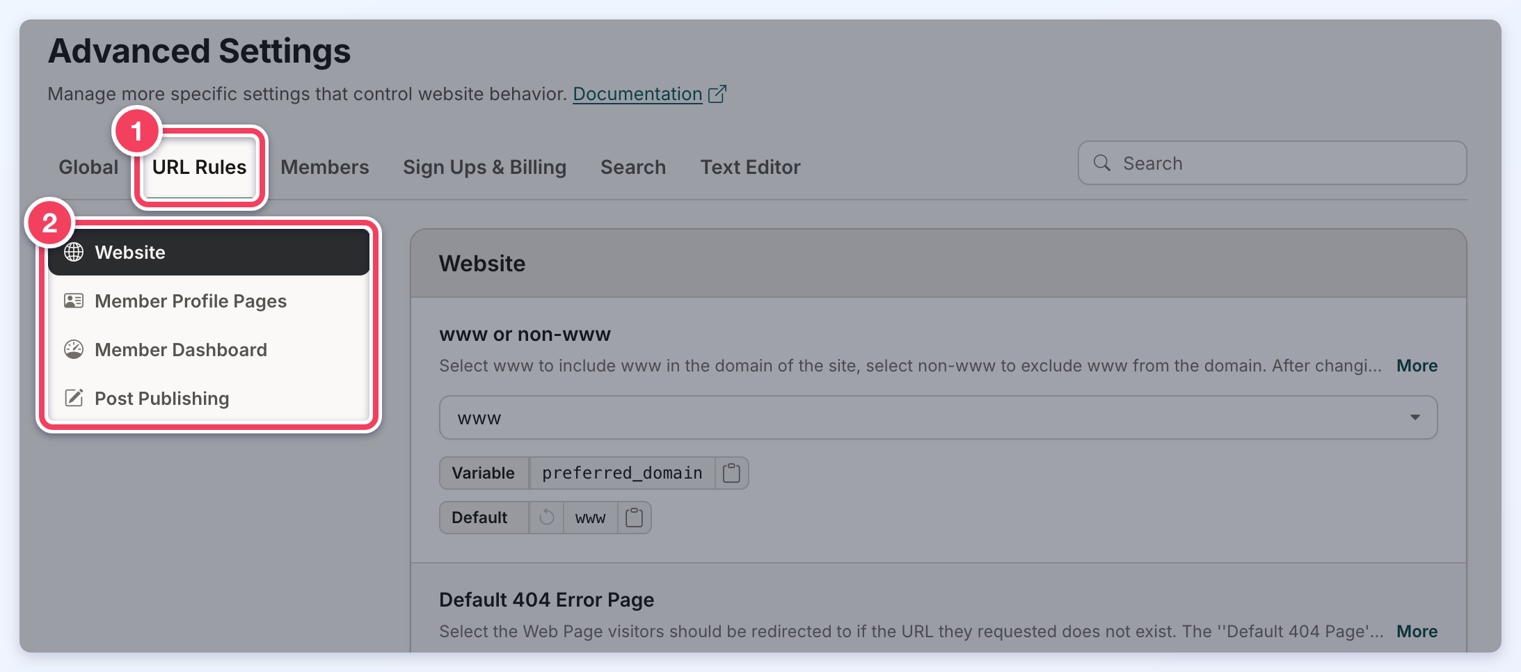1521x672 pixels.
Task: Go to the Sign Ups & Billing tab
Action: [484, 167]
